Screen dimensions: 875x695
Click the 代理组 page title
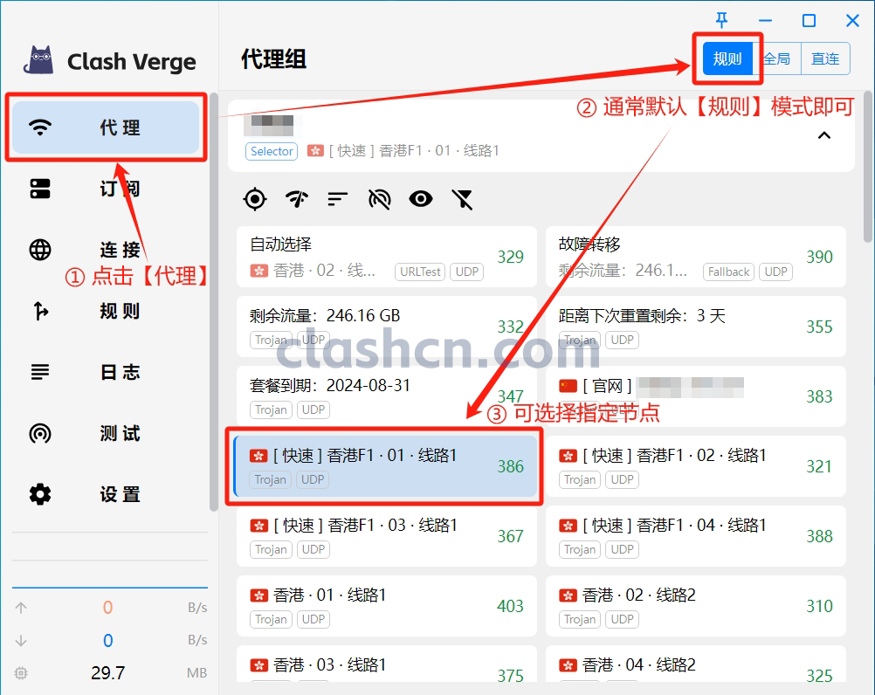click(273, 58)
